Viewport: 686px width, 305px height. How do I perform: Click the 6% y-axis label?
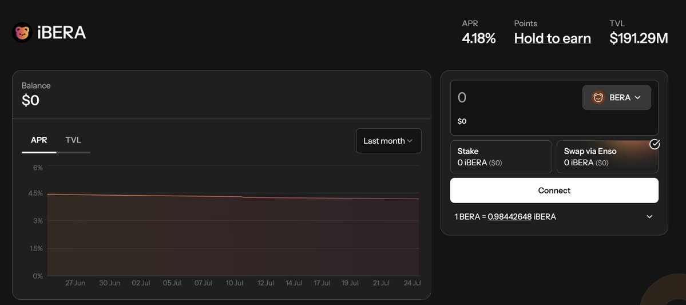(38, 168)
